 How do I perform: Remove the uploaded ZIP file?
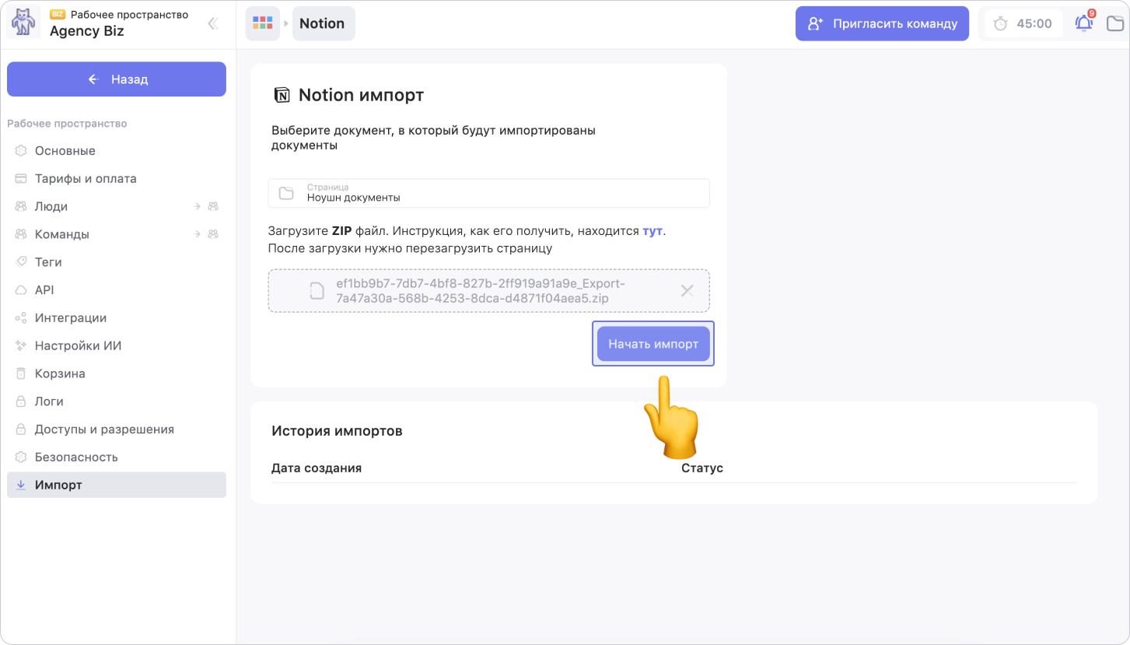(x=687, y=291)
